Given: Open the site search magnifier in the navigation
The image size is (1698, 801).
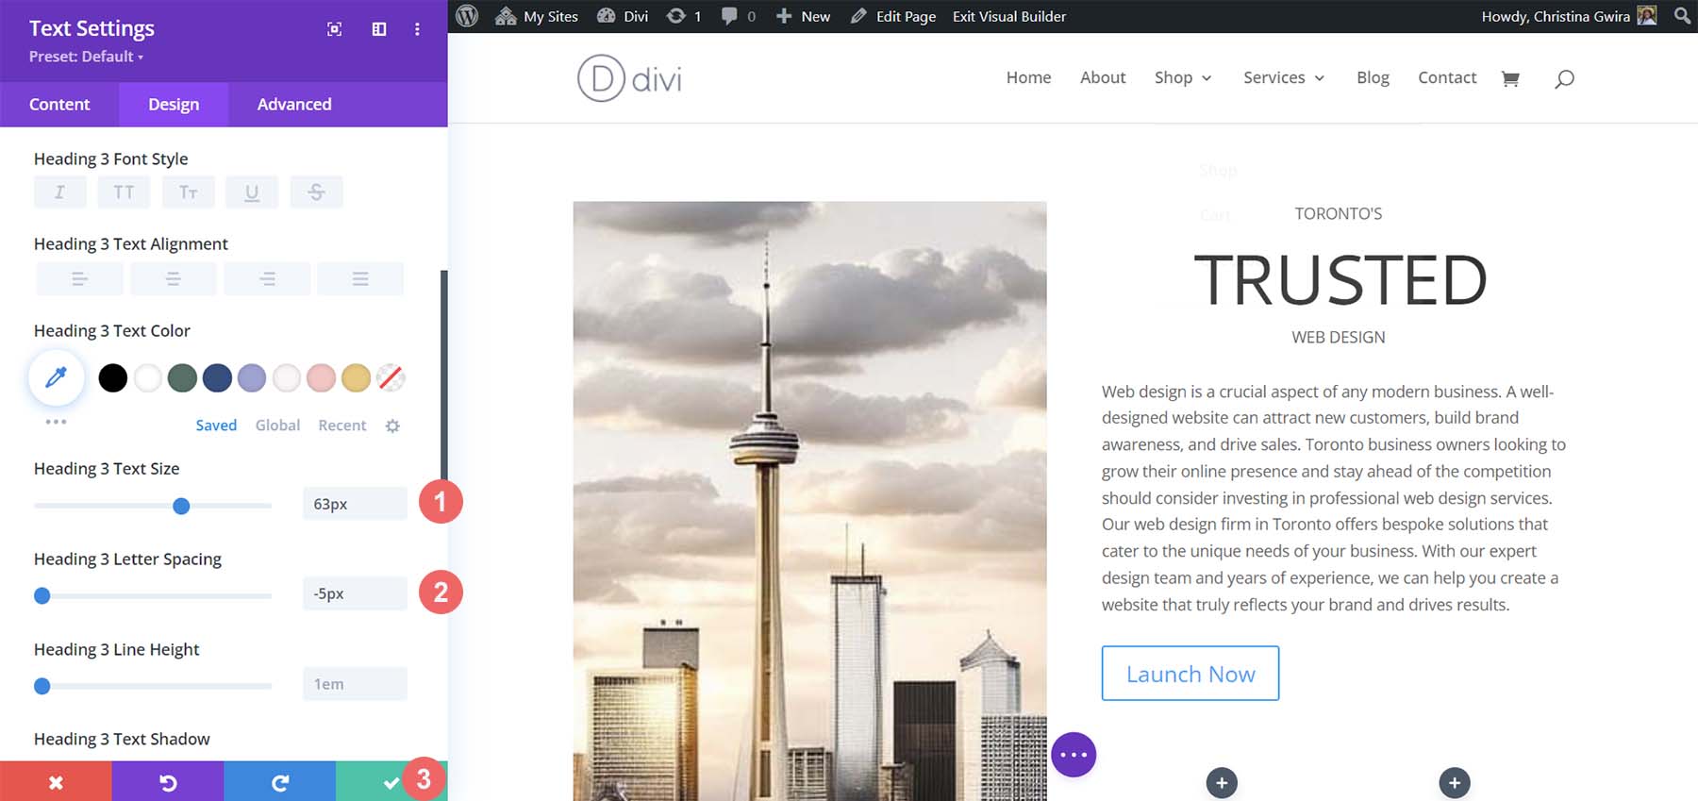Looking at the screenshot, I should click(1564, 78).
